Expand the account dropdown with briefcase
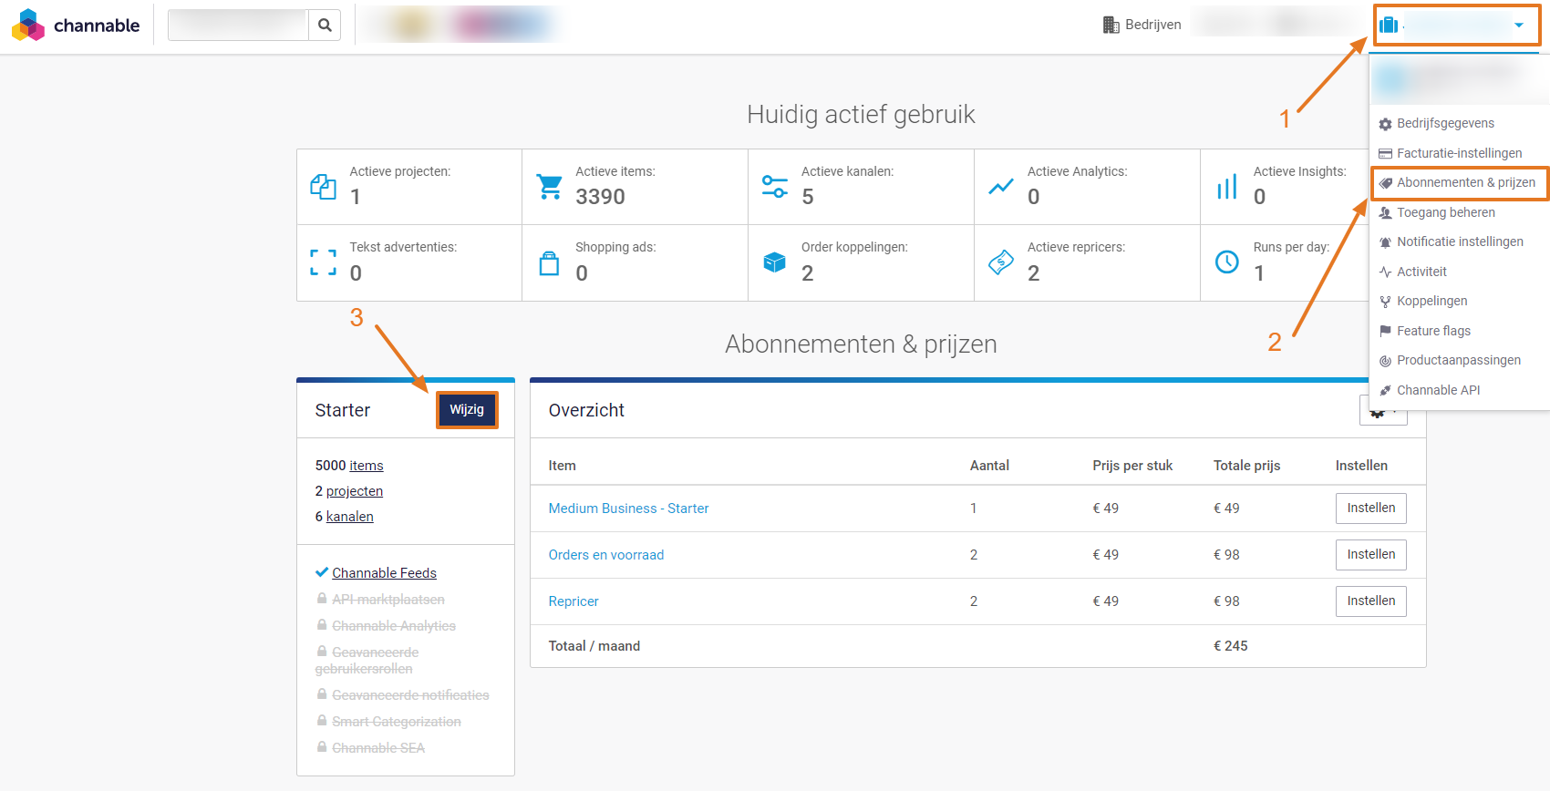The height and width of the screenshot is (791, 1550). click(x=1457, y=26)
